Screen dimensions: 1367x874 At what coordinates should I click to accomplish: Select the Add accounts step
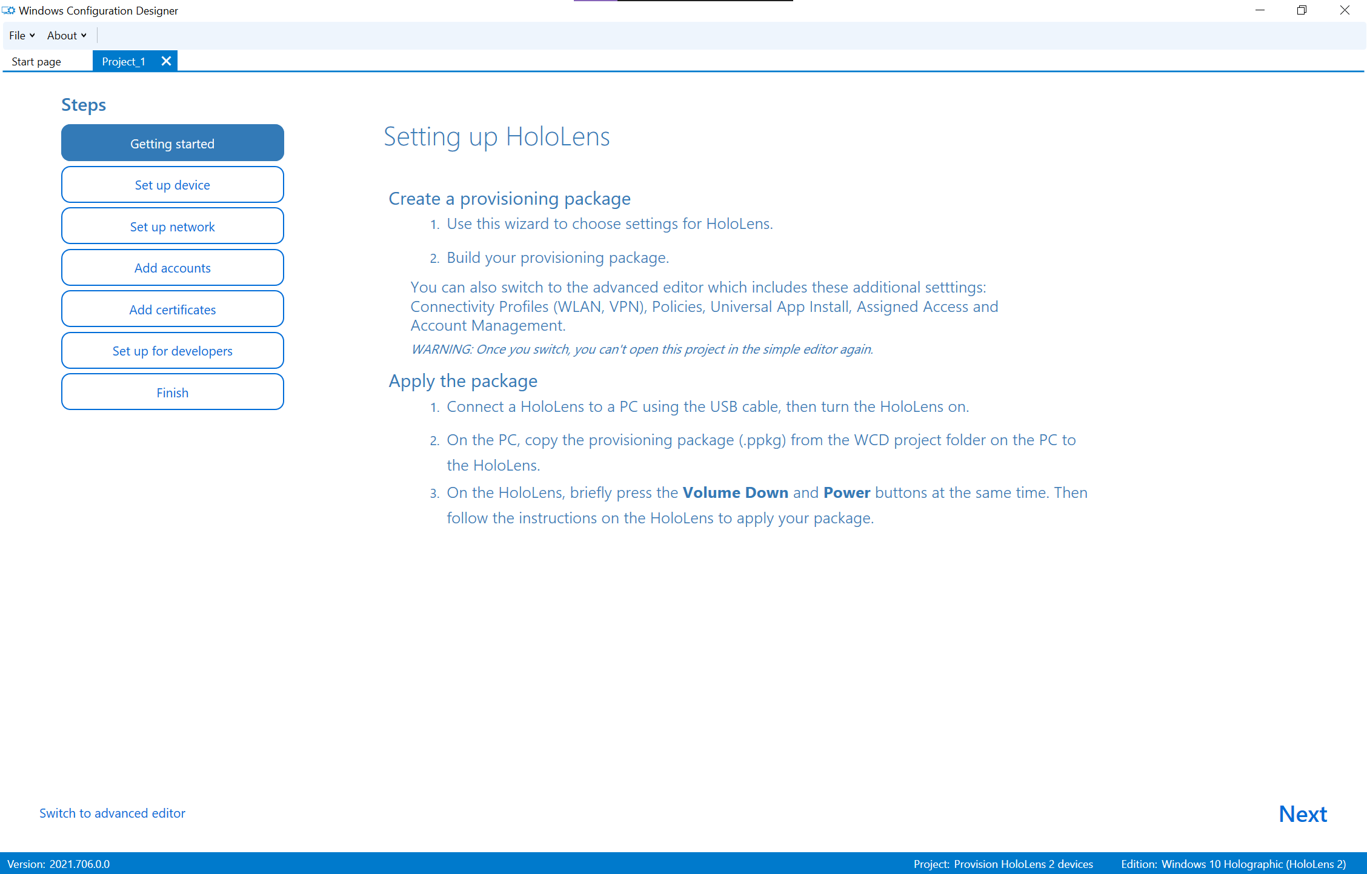click(172, 268)
